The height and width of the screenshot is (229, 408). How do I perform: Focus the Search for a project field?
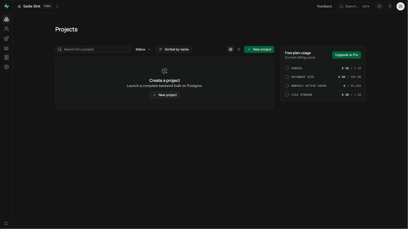[93, 49]
